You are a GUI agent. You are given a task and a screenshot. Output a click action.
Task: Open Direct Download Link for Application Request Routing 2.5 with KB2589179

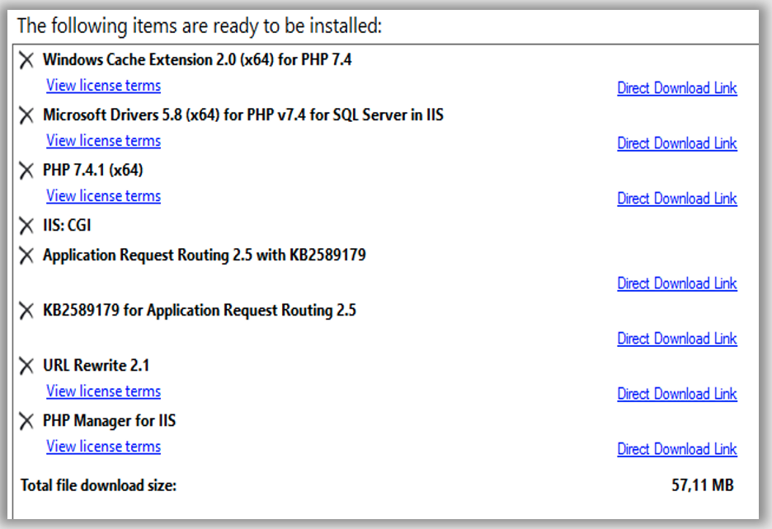pos(677,283)
